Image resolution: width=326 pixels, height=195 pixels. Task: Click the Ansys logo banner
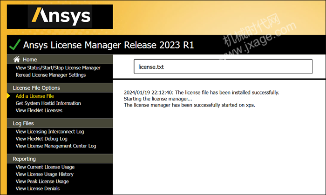(60, 17)
